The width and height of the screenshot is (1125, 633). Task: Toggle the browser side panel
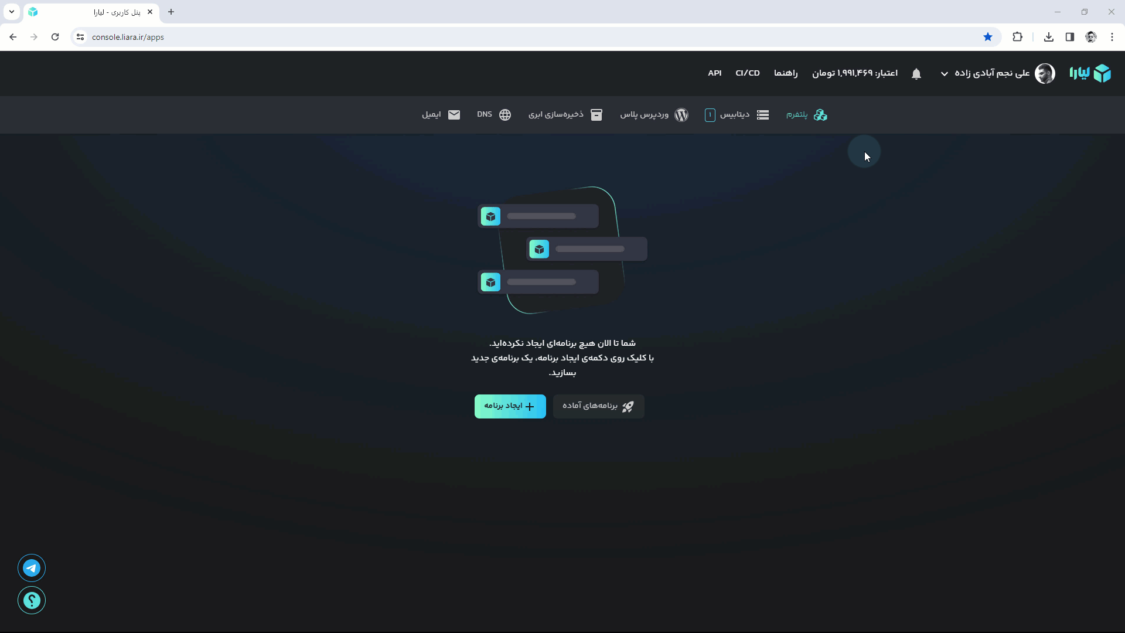(1070, 37)
